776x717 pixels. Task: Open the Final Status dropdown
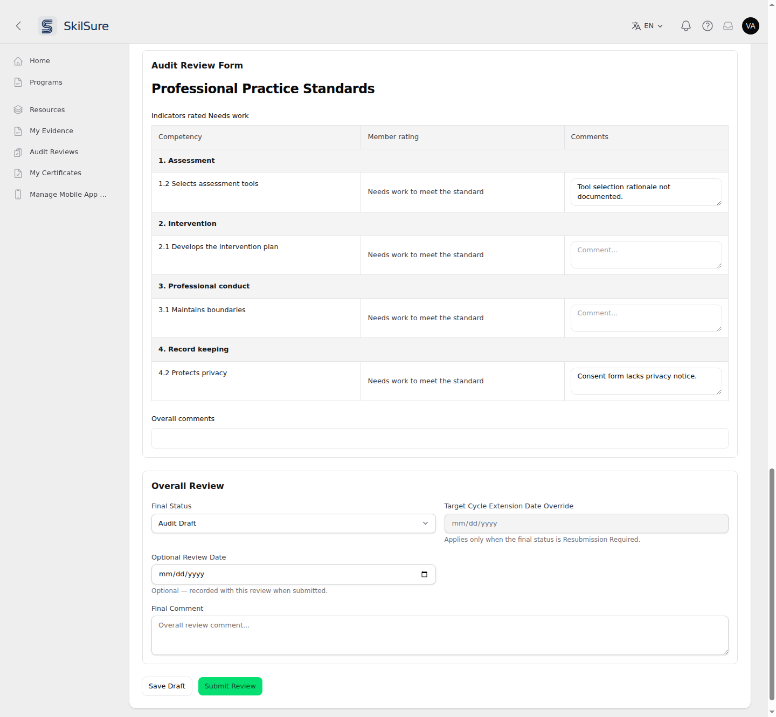pyautogui.click(x=294, y=523)
